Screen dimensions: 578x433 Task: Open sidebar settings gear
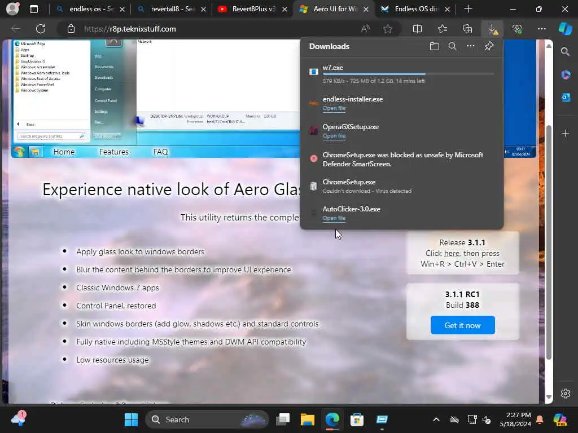(x=566, y=394)
